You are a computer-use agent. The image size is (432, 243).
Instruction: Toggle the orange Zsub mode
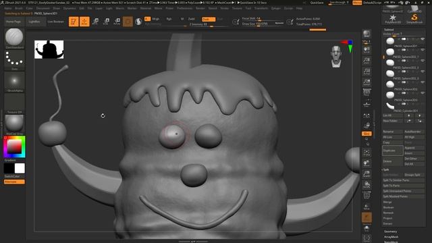coord(209,19)
